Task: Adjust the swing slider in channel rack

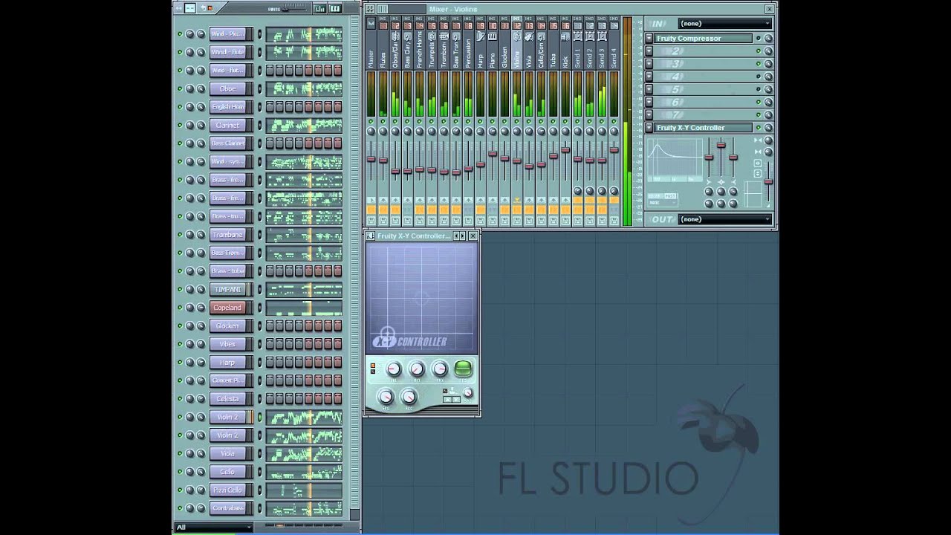Action: (293, 9)
